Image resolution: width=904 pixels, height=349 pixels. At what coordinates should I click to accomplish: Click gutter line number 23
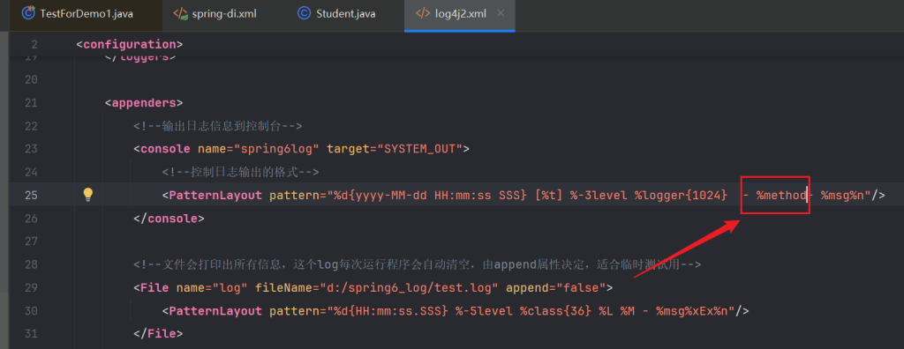pos(31,149)
